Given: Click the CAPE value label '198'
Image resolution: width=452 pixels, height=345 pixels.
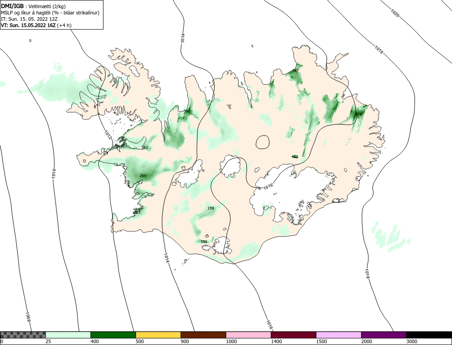Looking at the screenshot, I should tap(204, 241).
